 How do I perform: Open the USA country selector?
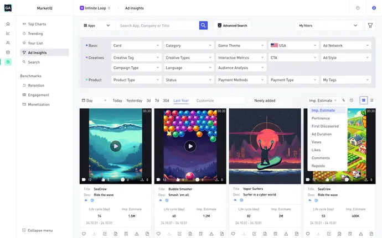pos(293,45)
